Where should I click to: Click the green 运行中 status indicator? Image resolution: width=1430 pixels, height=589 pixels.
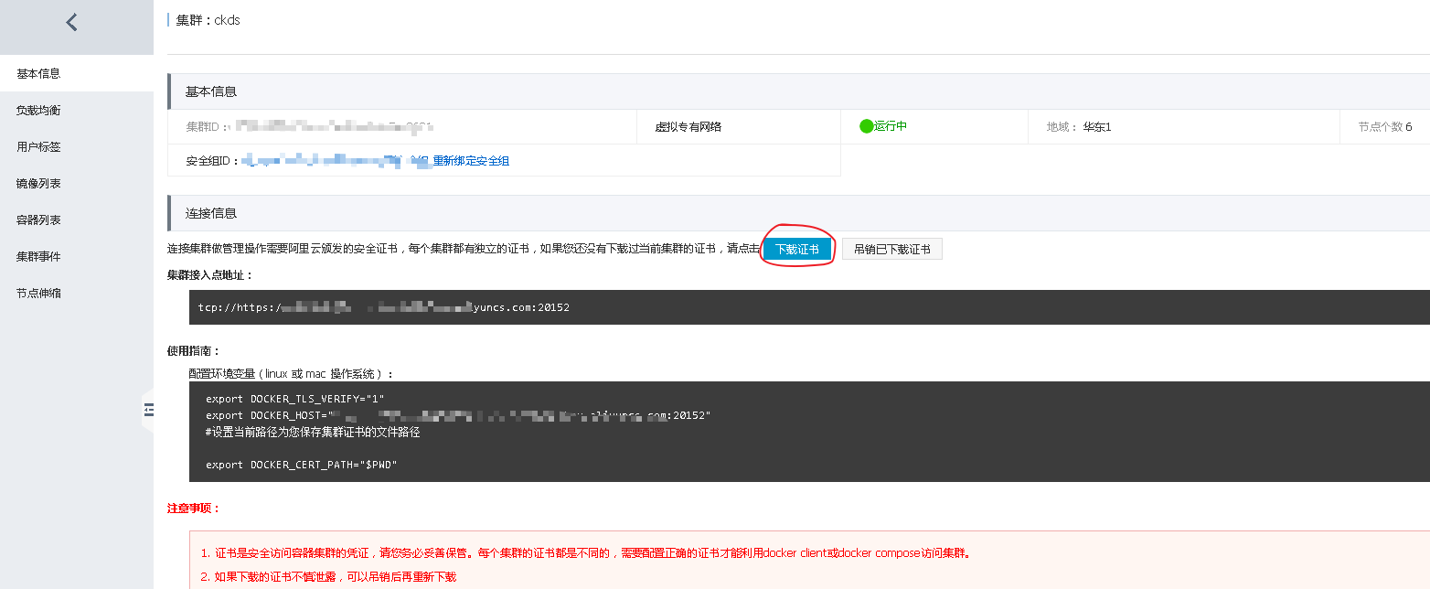(x=883, y=126)
